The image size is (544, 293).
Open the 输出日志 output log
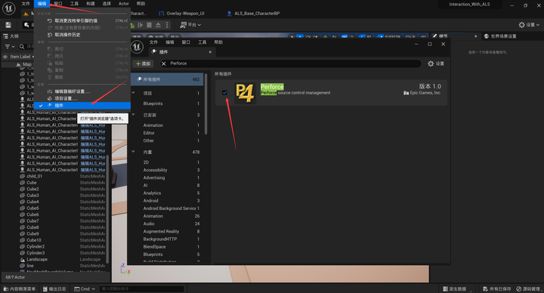[x=54, y=288]
